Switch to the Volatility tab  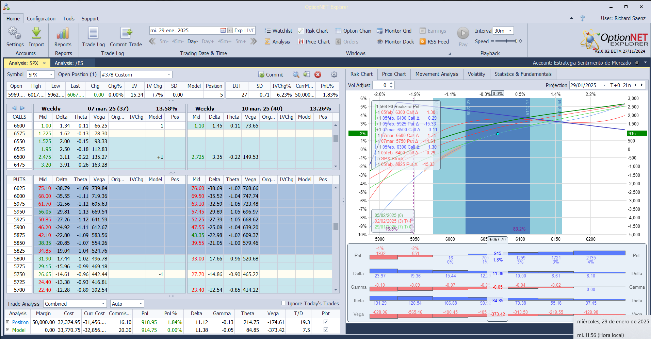pyautogui.click(x=476, y=74)
